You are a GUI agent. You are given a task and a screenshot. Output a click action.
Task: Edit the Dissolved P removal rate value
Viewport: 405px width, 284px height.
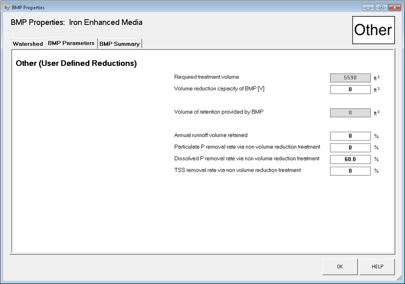(350, 159)
